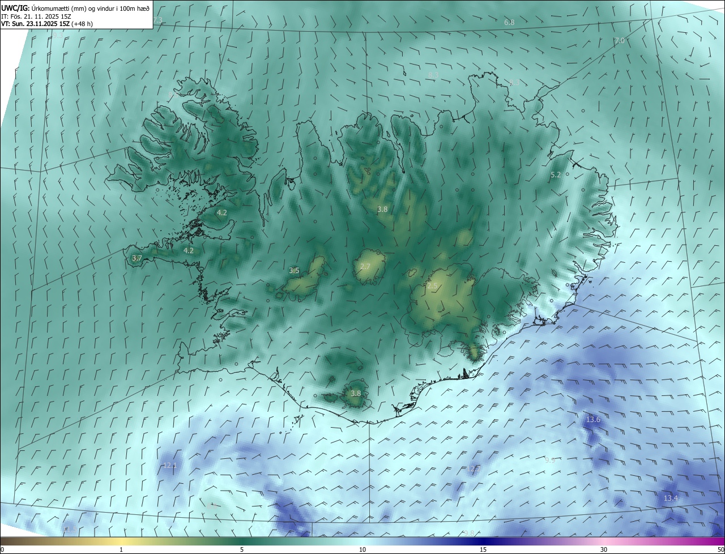Click the 3.7 value on the western peninsula tip

point(137,258)
